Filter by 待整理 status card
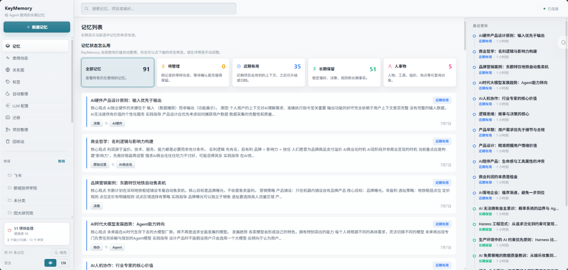Image resolution: width=568 pixels, height=270 pixels. [193, 72]
